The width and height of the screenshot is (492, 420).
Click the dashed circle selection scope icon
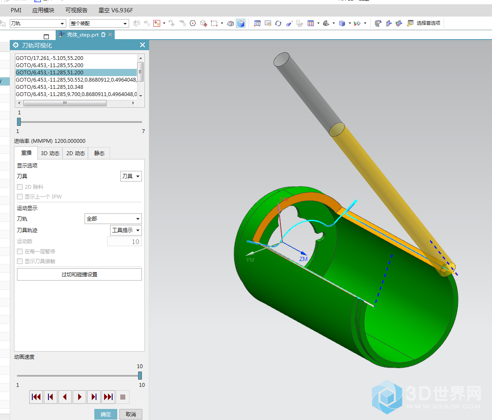[x=204, y=23]
